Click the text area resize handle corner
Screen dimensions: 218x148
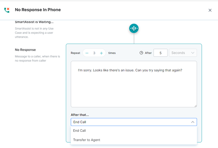point(196,106)
